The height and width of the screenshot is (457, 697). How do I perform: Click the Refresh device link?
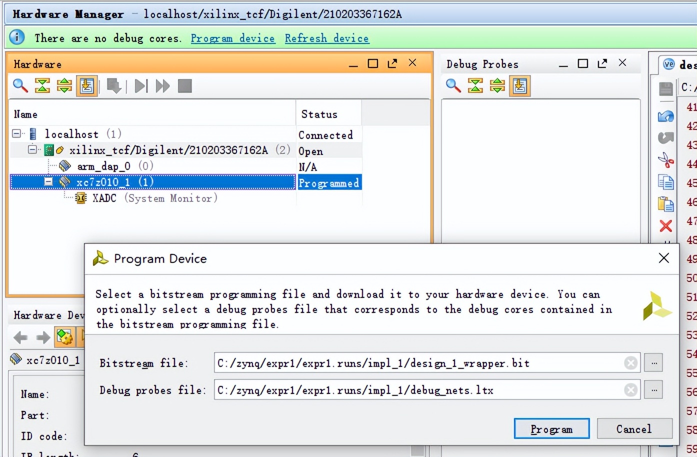point(326,38)
